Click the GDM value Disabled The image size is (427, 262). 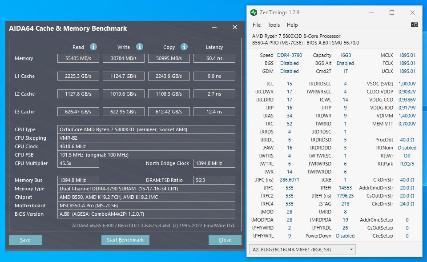(x=290, y=71)
